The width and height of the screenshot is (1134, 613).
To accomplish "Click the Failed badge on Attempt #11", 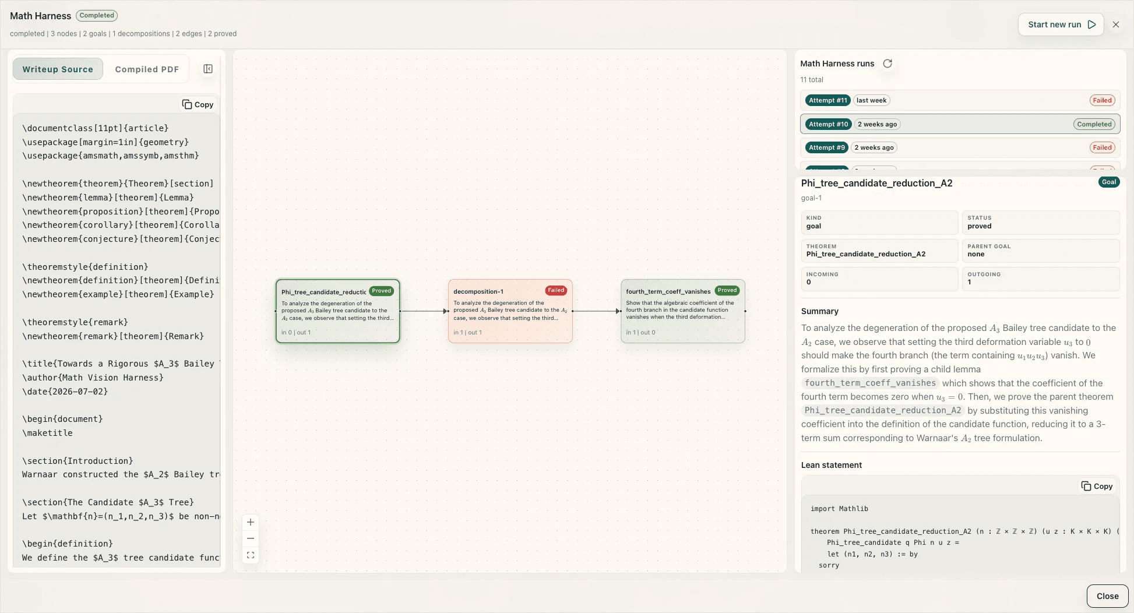I will point(1102,100).
